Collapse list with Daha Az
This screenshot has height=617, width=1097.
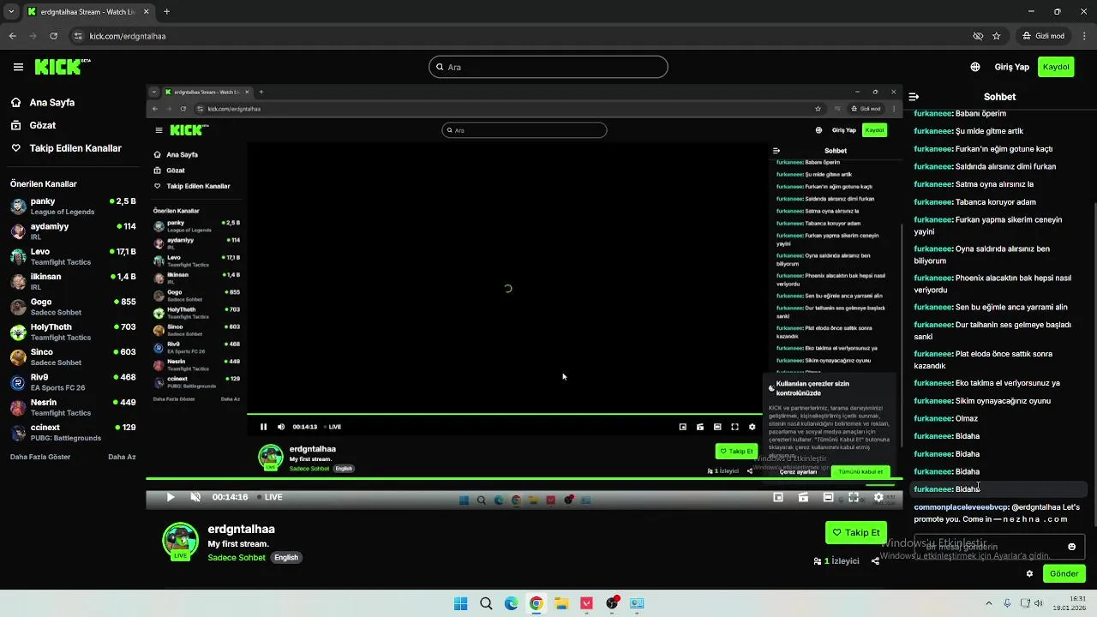[x=122, y=457]
